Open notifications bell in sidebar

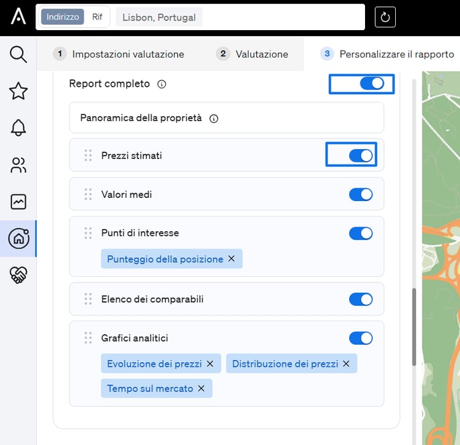pyautogui.click(x=18, y=128)
